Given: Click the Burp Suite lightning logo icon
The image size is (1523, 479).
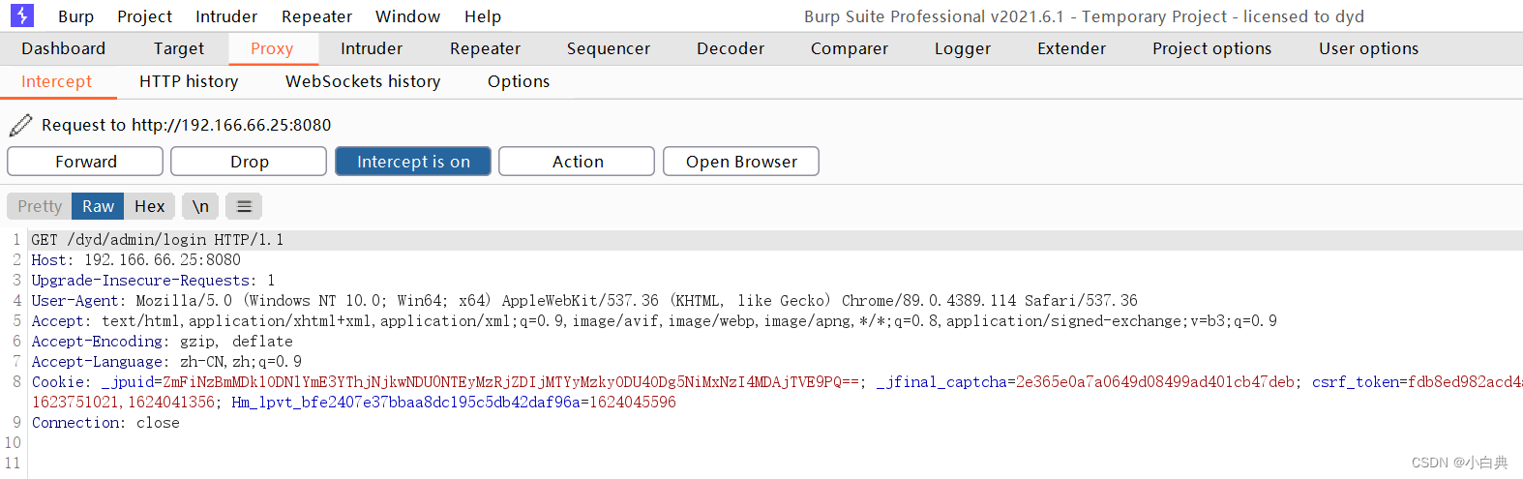Looking at the screenshot, I should pos(21,15).
